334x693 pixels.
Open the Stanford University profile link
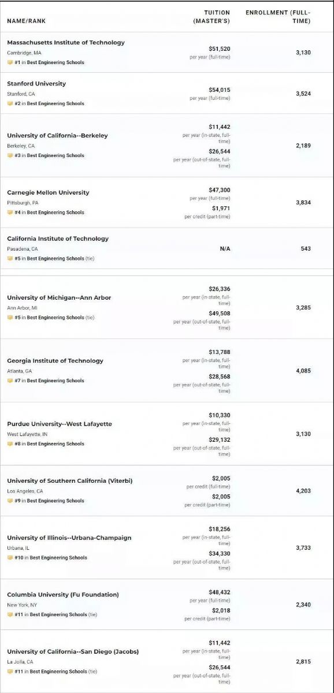pyautogui.click(x=36, y=84)
